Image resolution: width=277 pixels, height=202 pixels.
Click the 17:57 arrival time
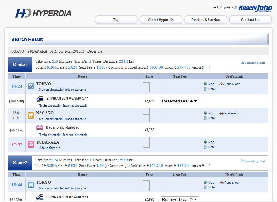(x=17, y=145)
